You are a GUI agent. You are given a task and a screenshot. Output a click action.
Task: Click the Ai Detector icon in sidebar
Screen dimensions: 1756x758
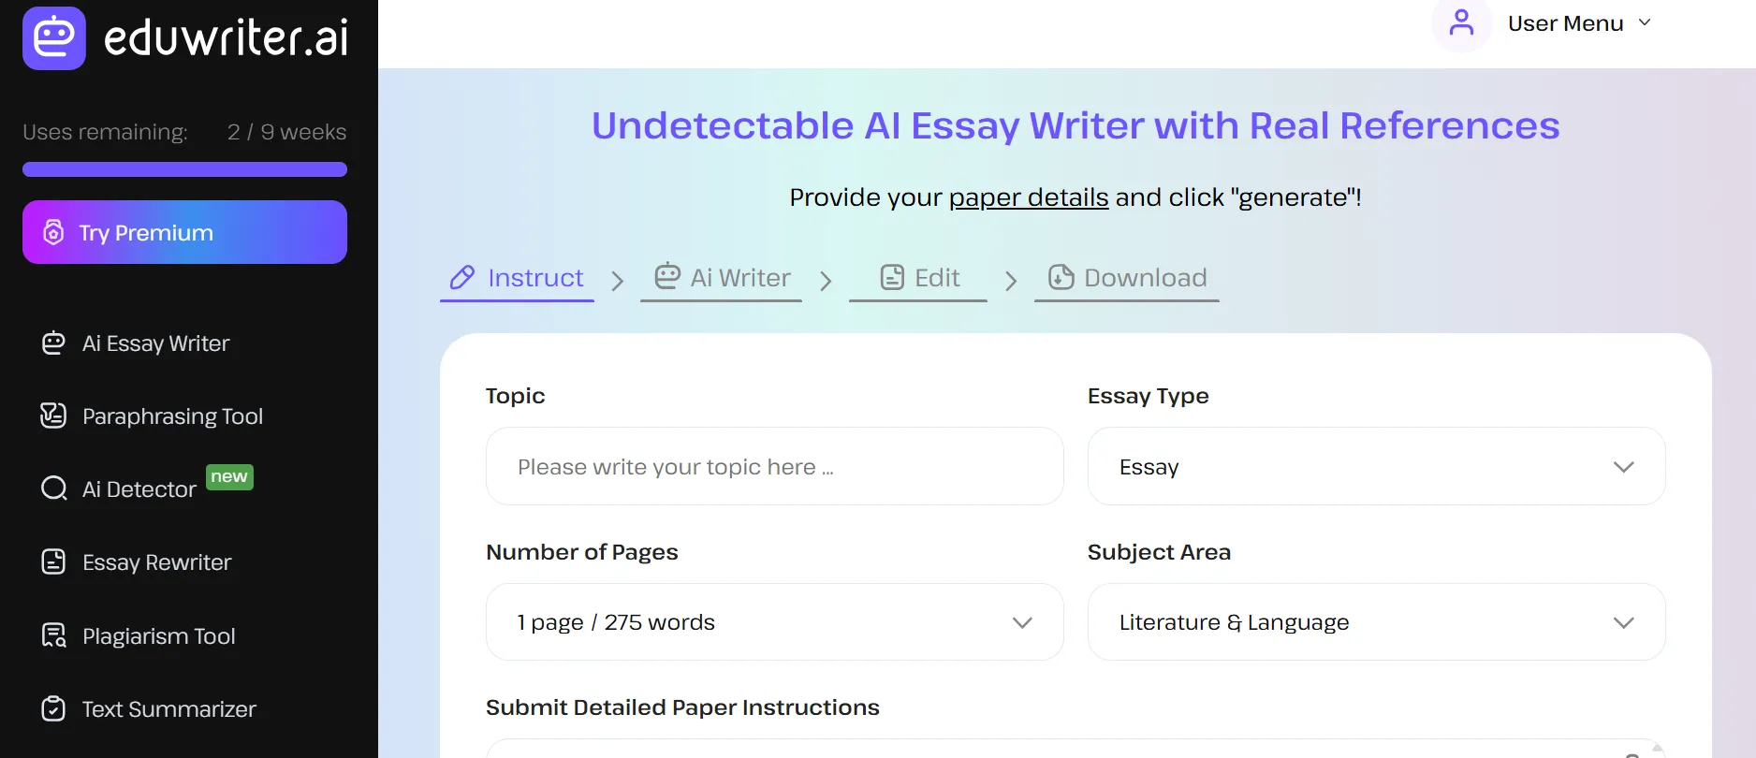tap(53, 488)
